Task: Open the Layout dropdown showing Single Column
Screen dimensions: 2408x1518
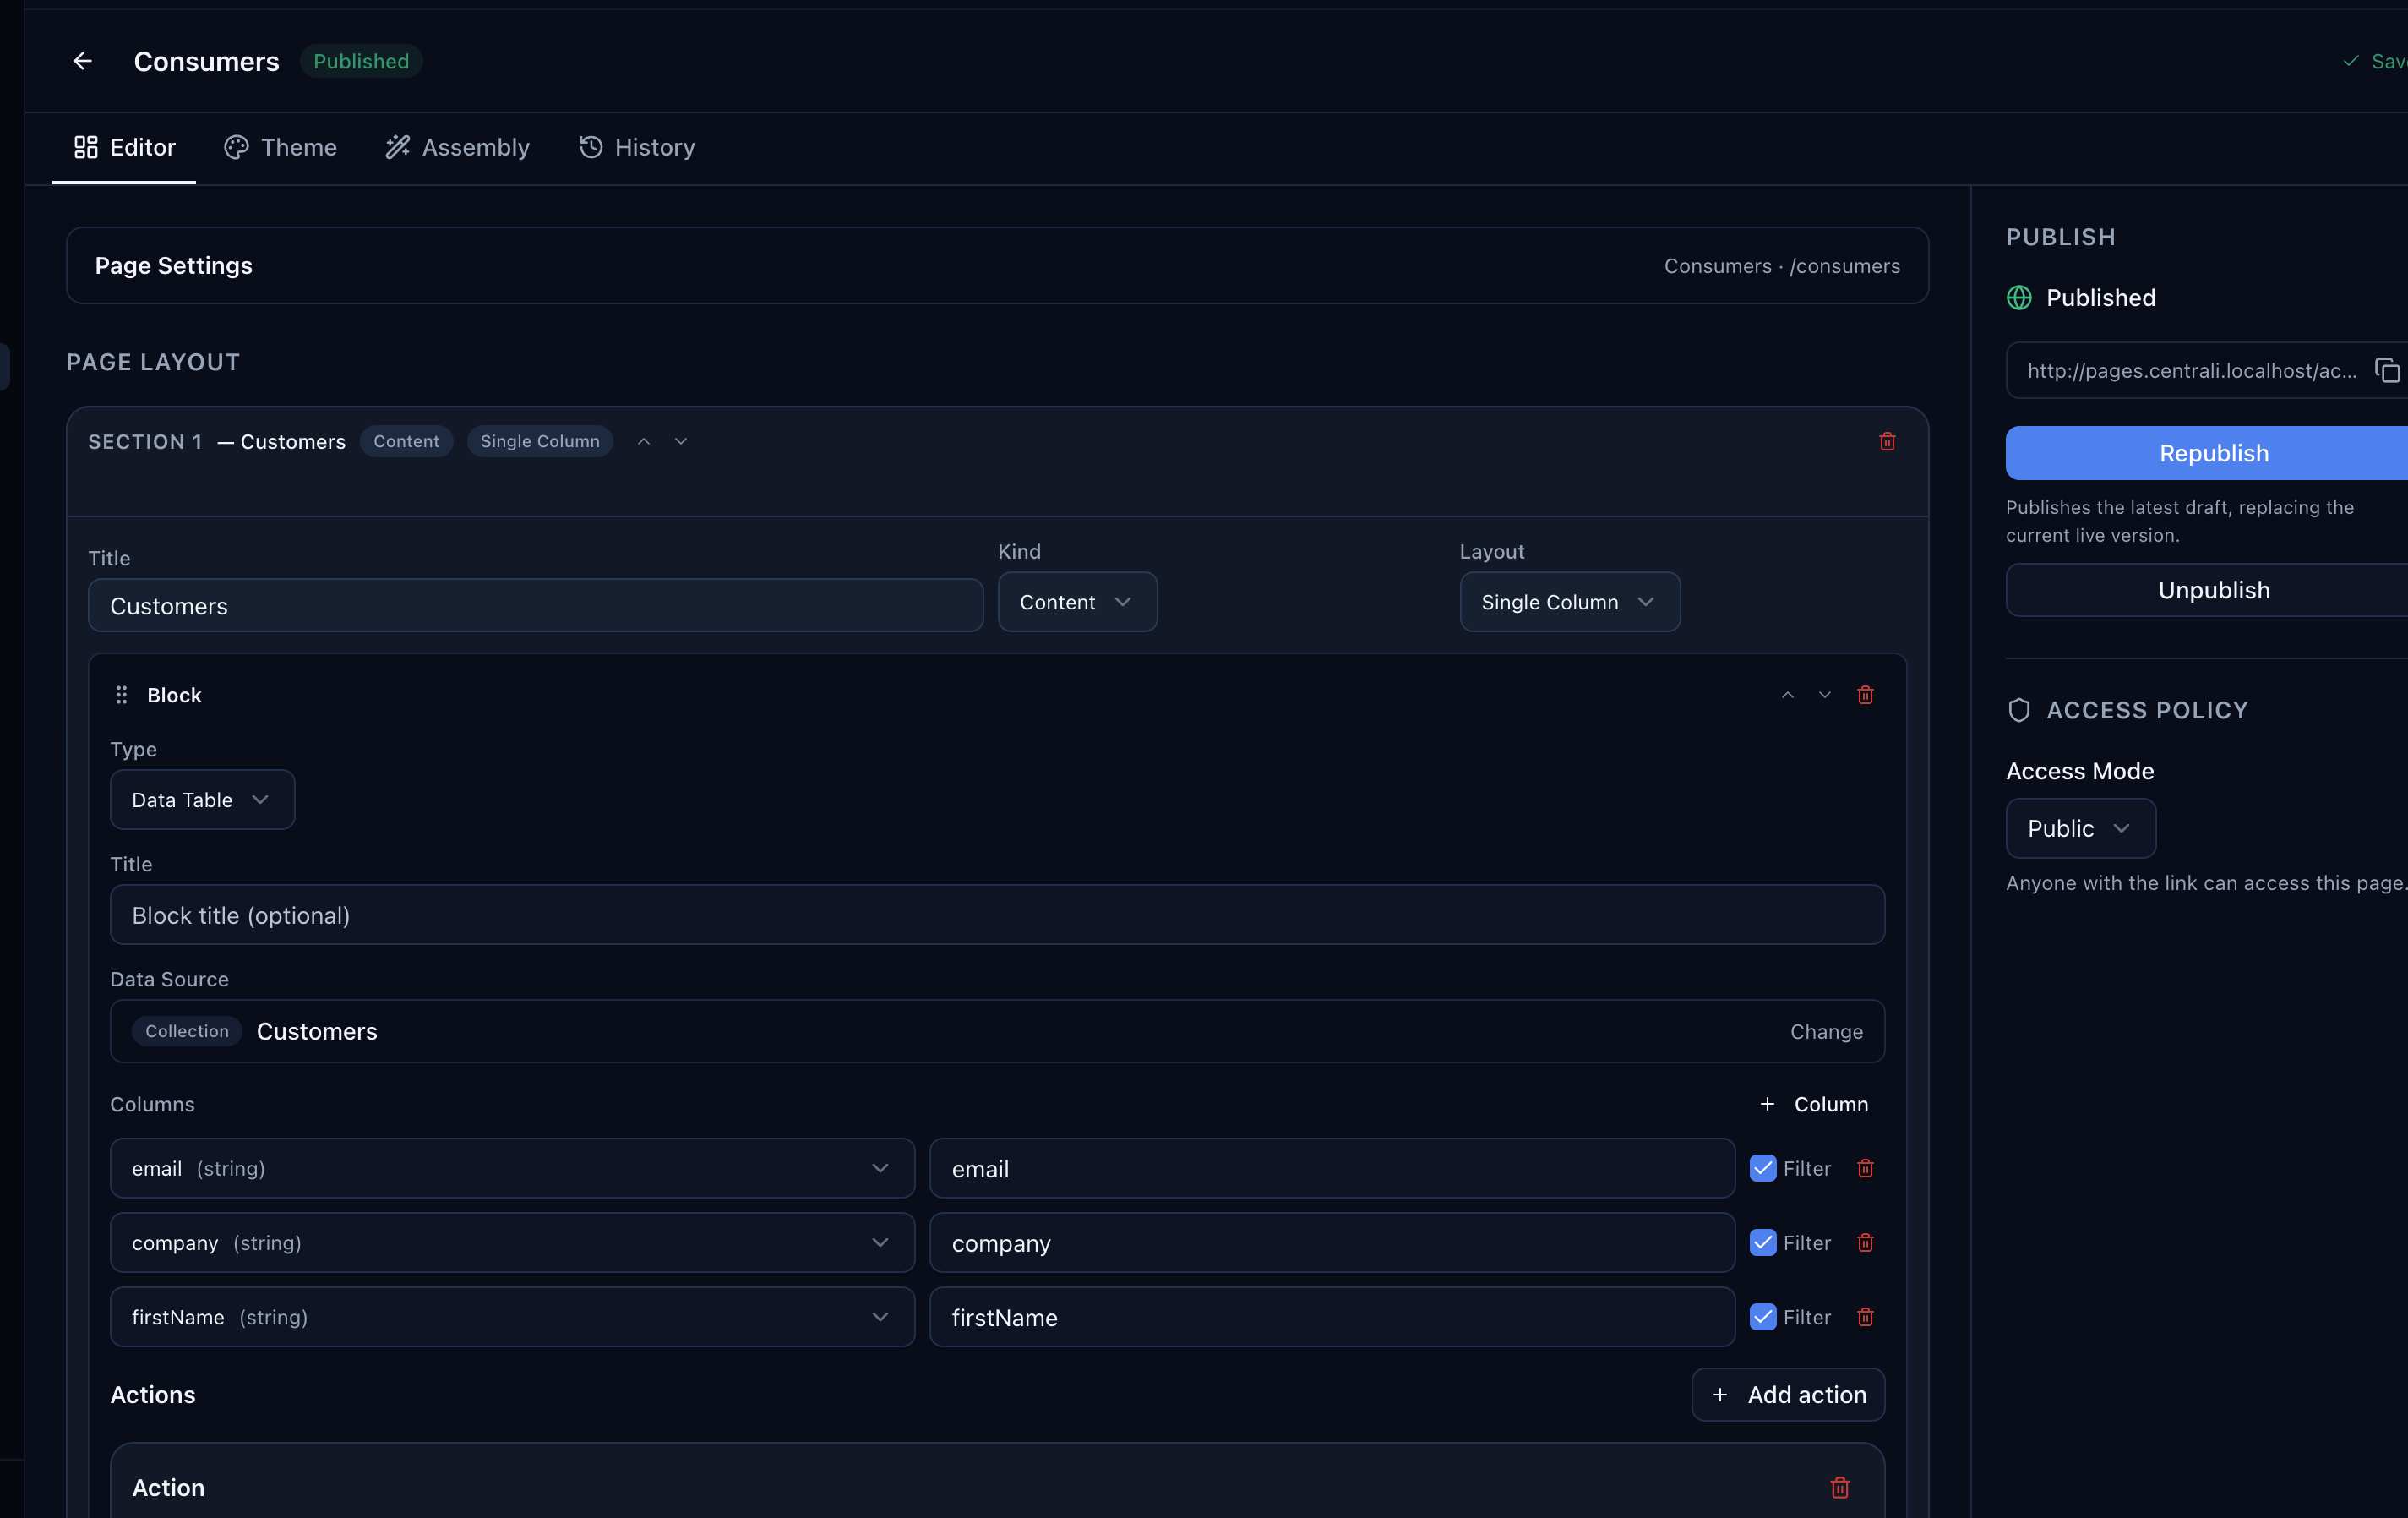Action: [1569, 602]
